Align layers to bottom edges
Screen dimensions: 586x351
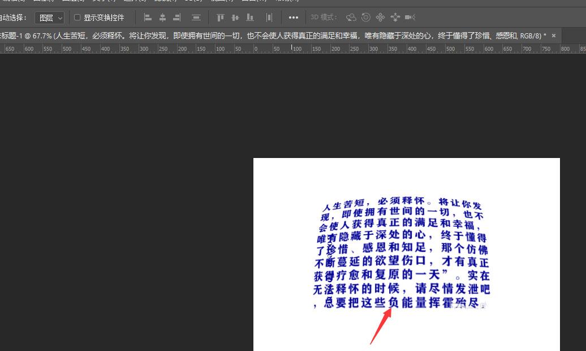click(250, 17)
